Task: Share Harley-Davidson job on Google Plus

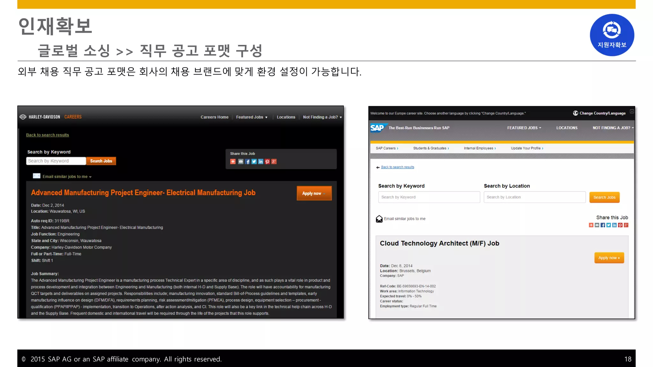Action: (274, 162)
